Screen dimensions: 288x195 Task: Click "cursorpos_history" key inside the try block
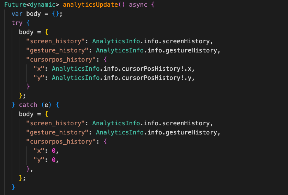pos(61,59)
